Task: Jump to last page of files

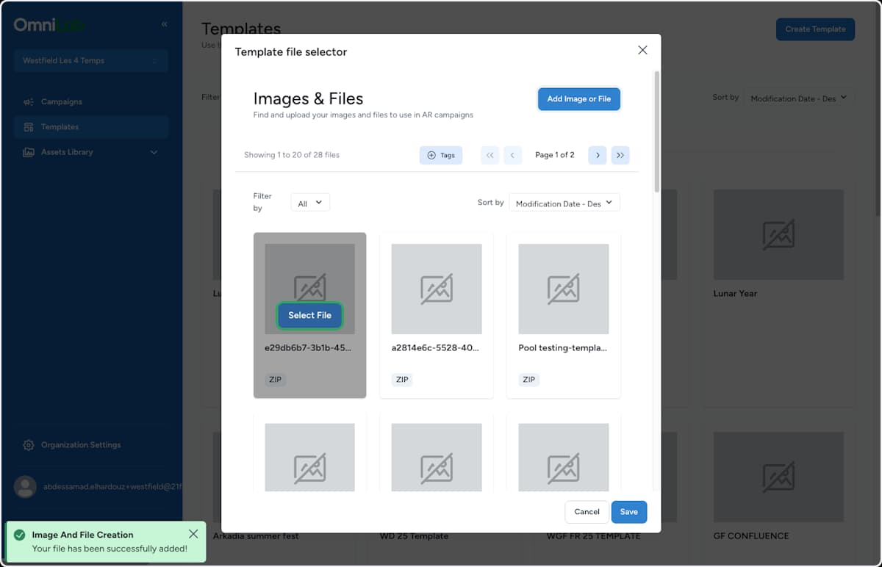Action: tap(620, 155)
